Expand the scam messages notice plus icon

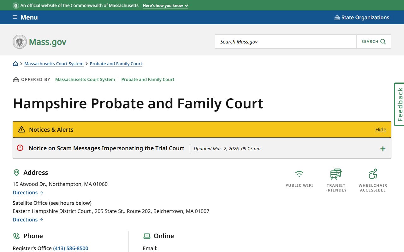[383, 149]
